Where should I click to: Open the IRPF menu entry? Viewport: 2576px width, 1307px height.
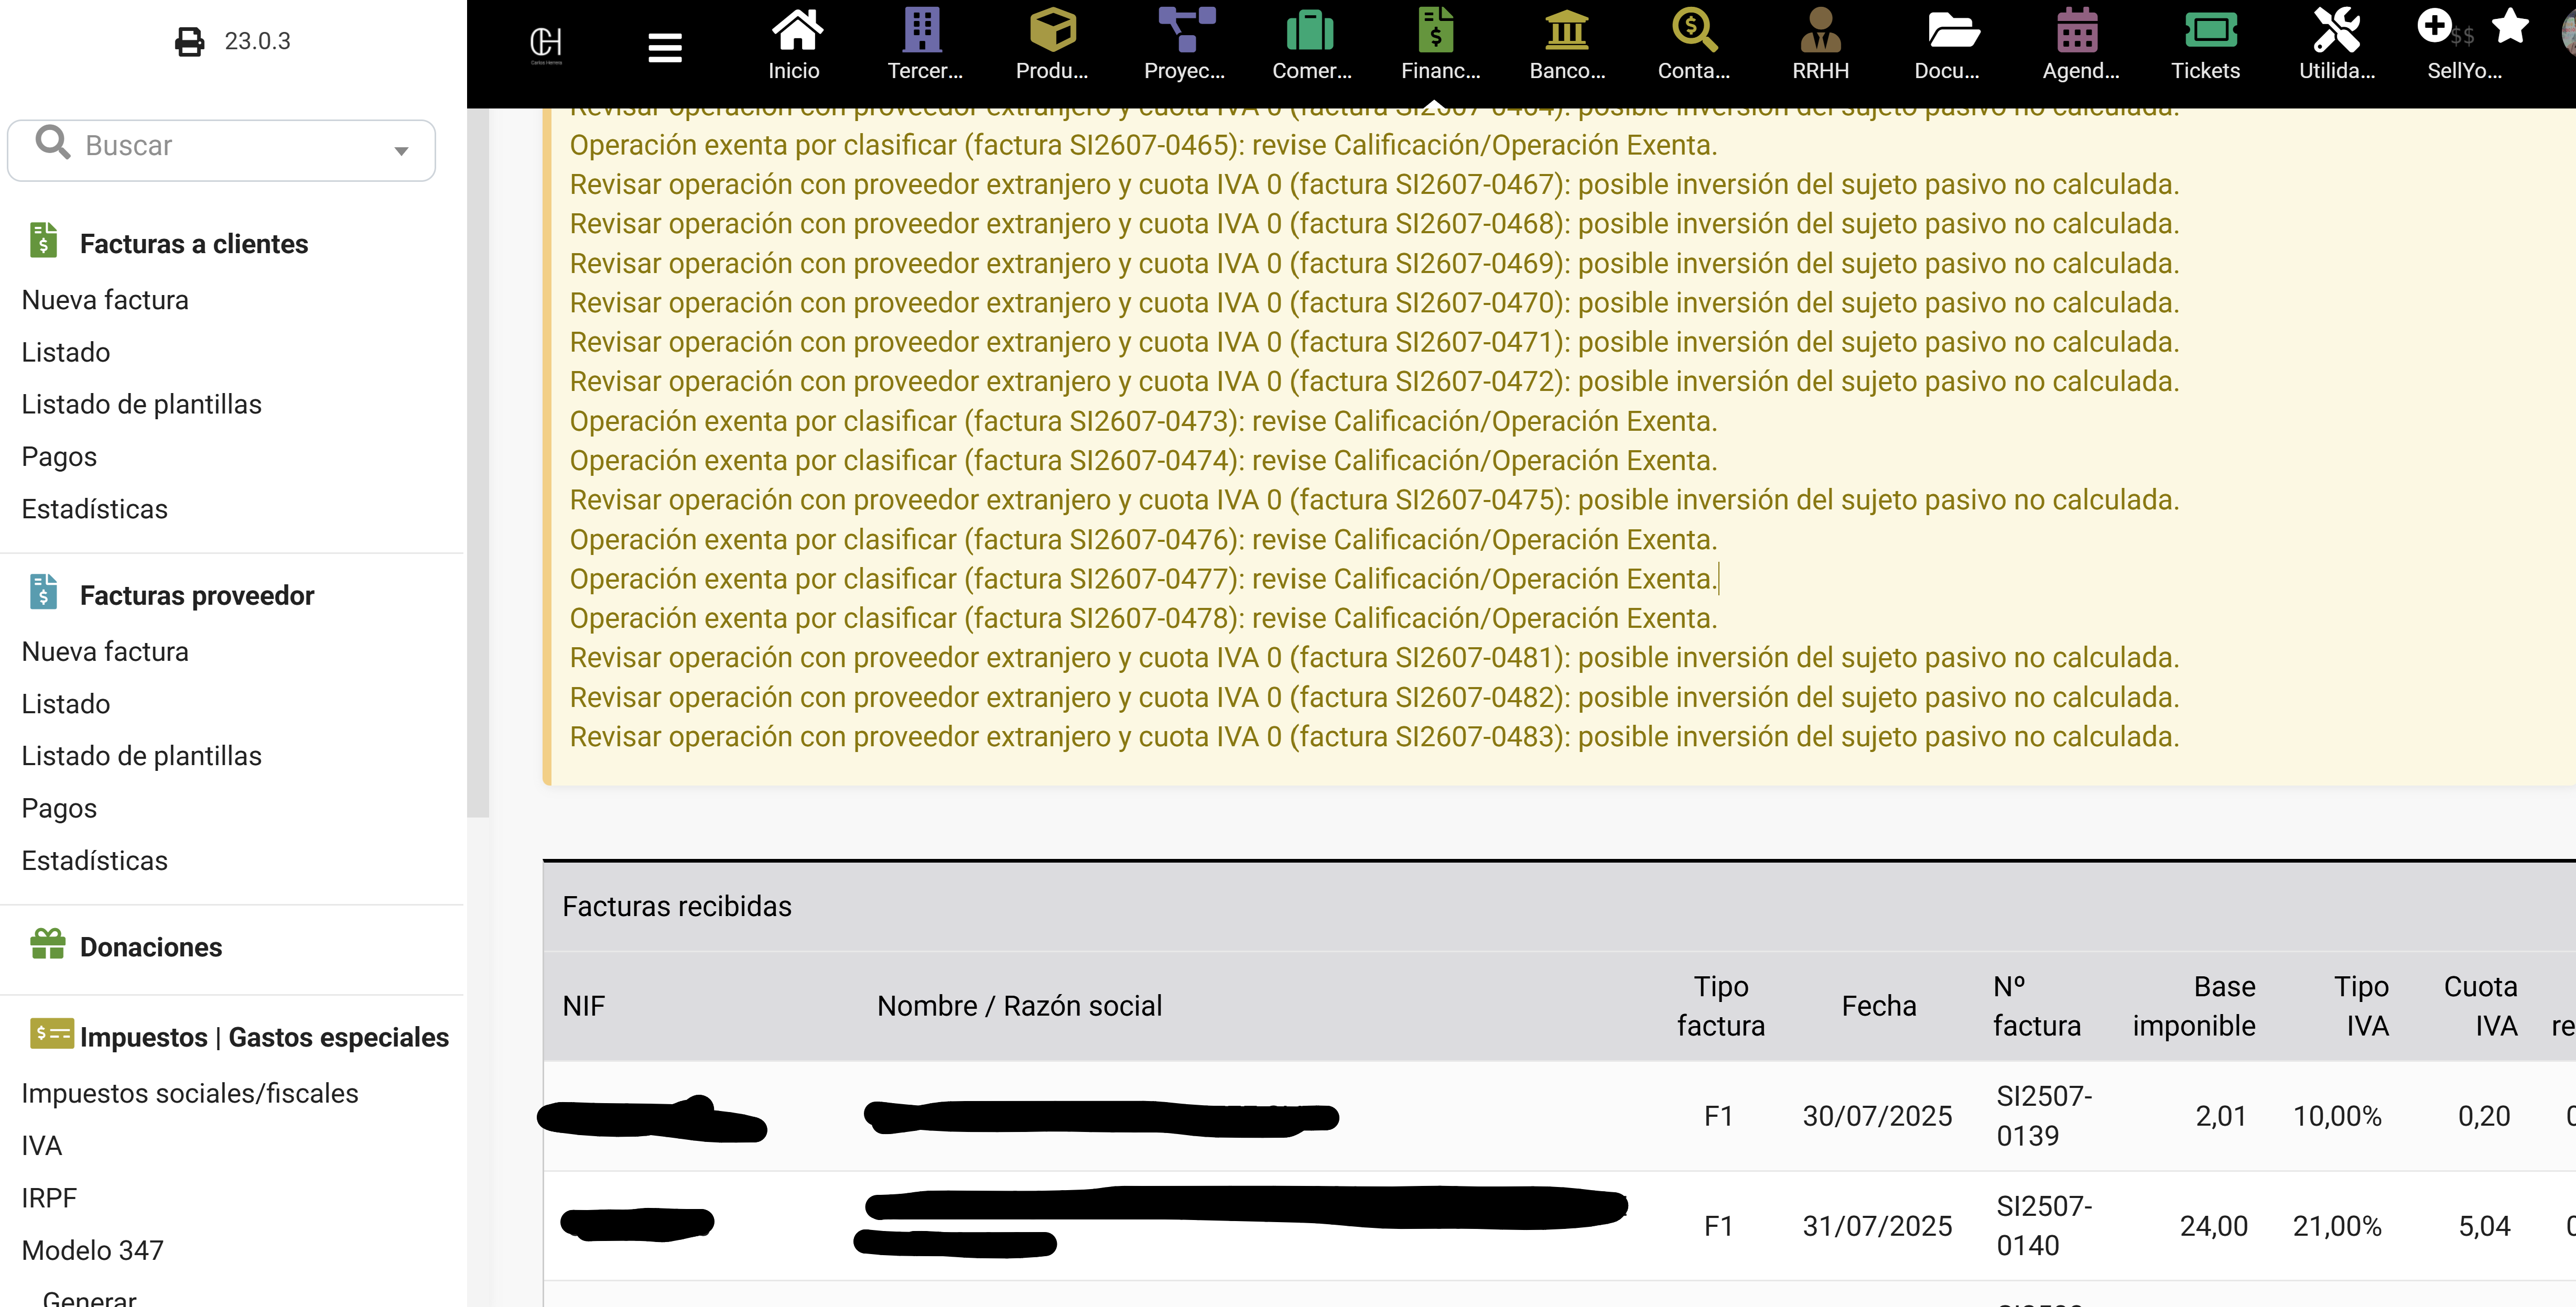[x=49, y=1198]
